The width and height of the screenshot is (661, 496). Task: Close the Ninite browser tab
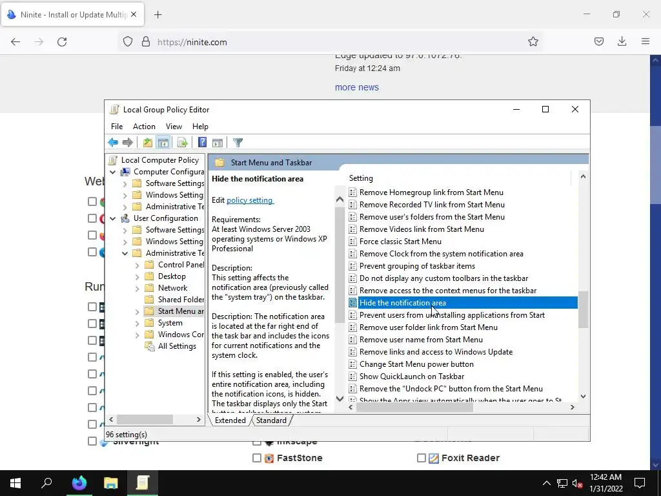pyautogui.click(x=134, y=14)
